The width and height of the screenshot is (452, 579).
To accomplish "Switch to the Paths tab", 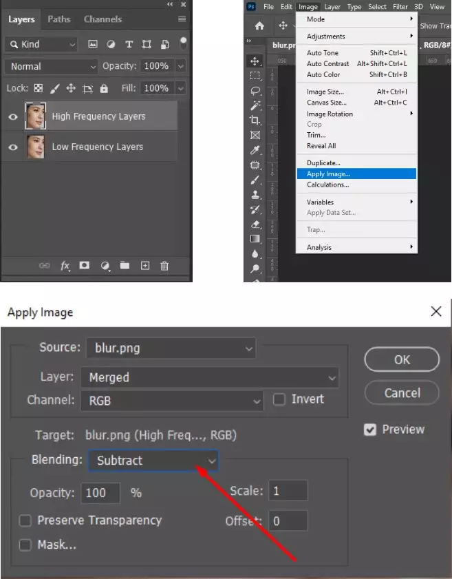I will tap(58, 19).
